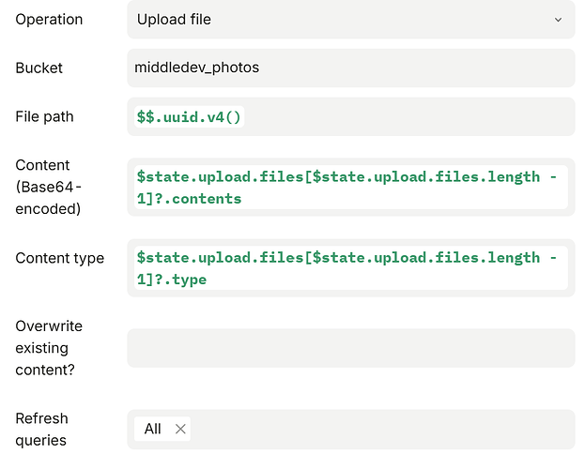Click the Content type label
585x469 pixels.
(x=59, y=258)
